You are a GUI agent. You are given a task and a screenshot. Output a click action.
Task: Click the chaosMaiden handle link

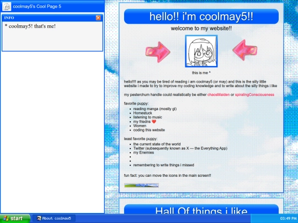click(219, 95)
